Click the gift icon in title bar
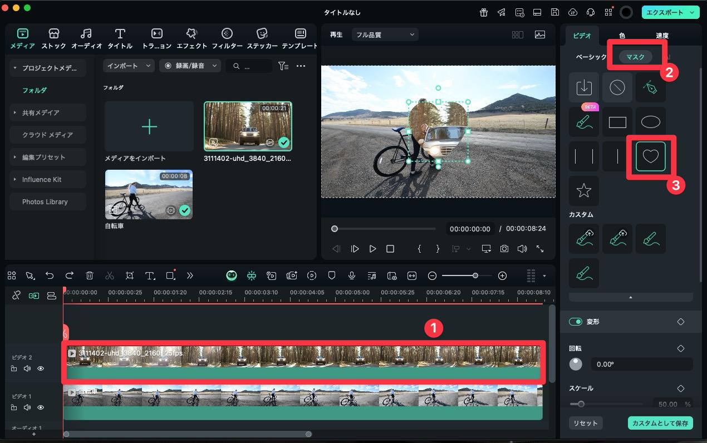707x443 pixels. click(x=484, y=12)
